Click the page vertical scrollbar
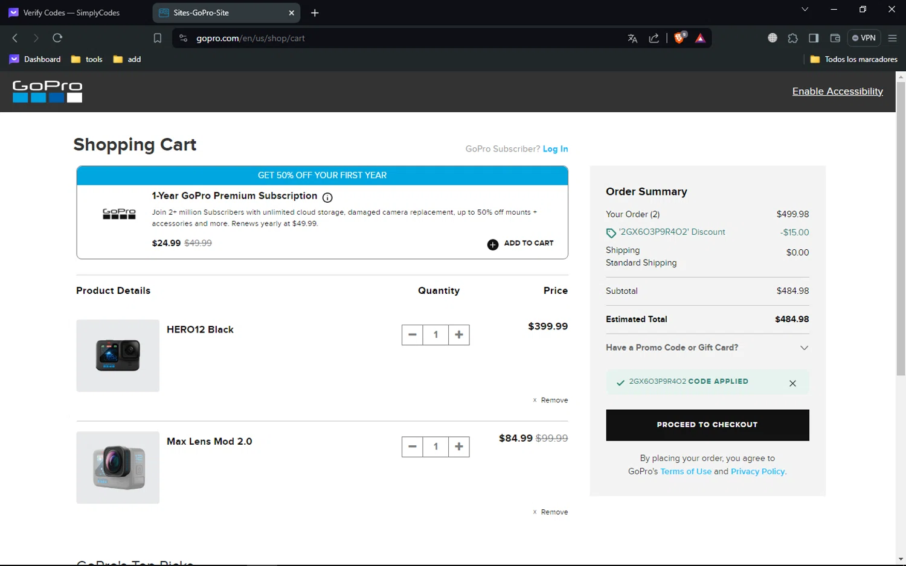This screenshot has height=566, width=906. pyautogui.click(x=901, y=229)
